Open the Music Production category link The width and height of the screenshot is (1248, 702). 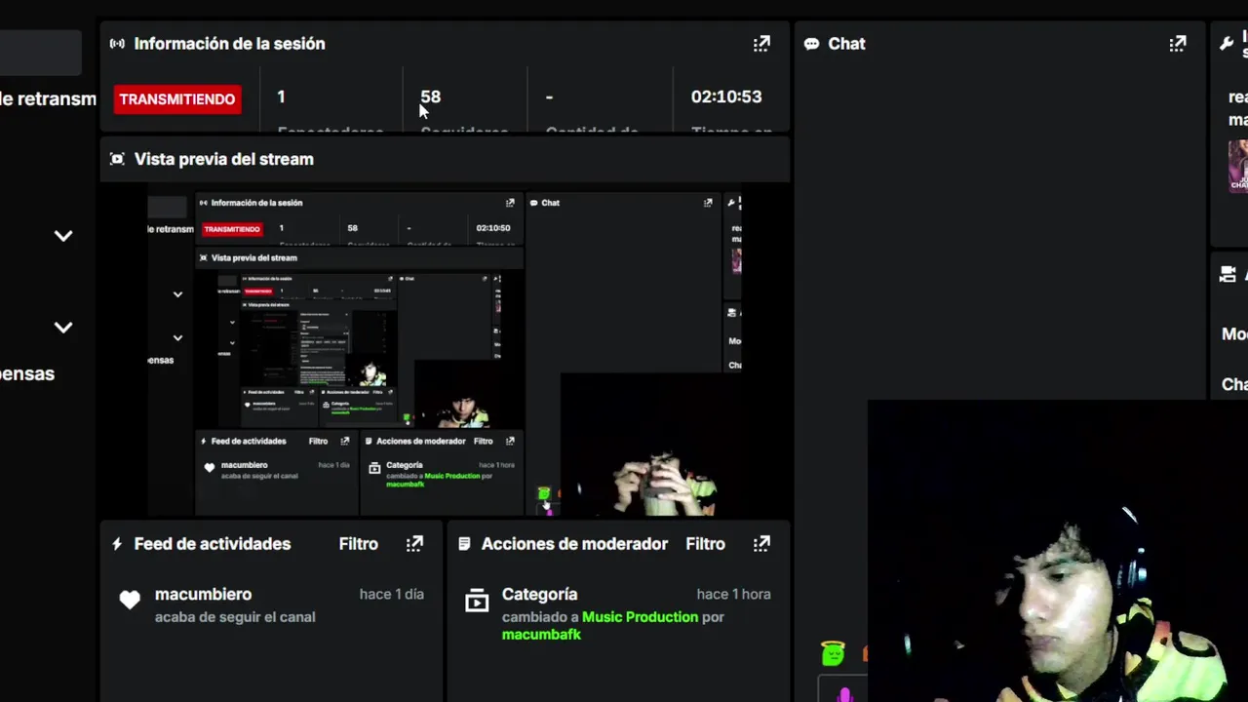(640, 617)
